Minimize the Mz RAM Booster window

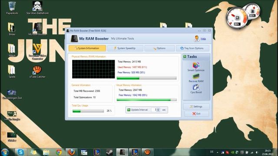click(x=199, y=31)
